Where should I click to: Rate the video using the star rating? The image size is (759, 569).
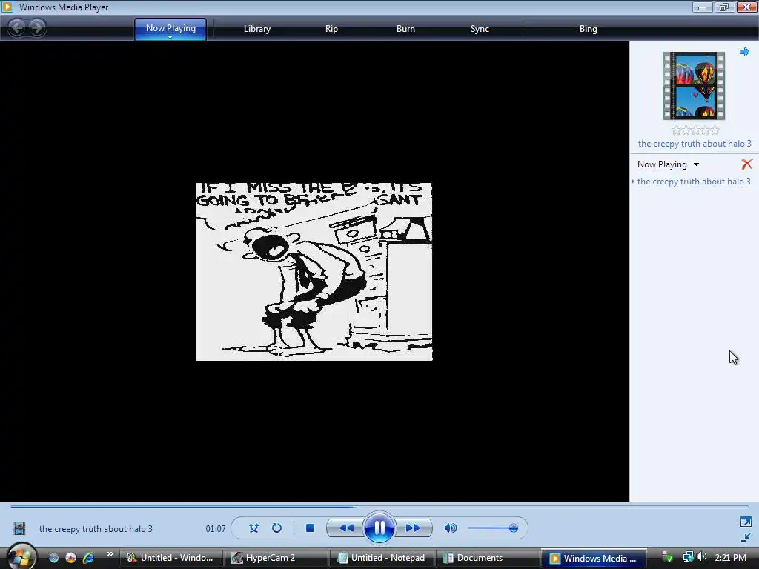point(695,130)
